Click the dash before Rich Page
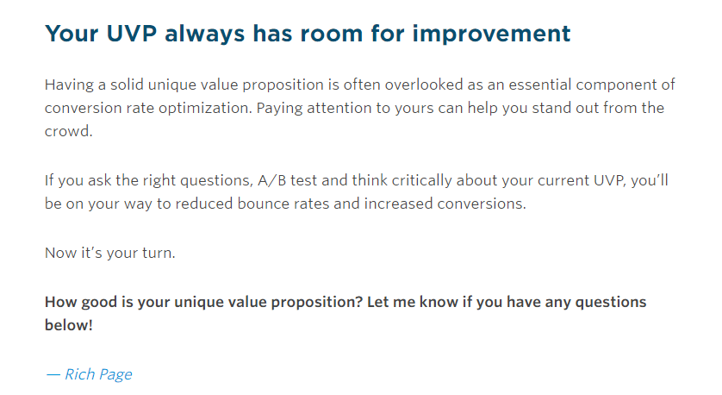Screen dimensions: 722x395 (x=53, y=374)
